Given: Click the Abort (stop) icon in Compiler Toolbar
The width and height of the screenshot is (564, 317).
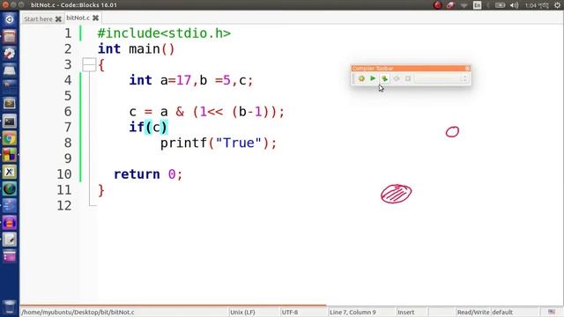Looking at the screenshot, I should [x=408, y=78].
